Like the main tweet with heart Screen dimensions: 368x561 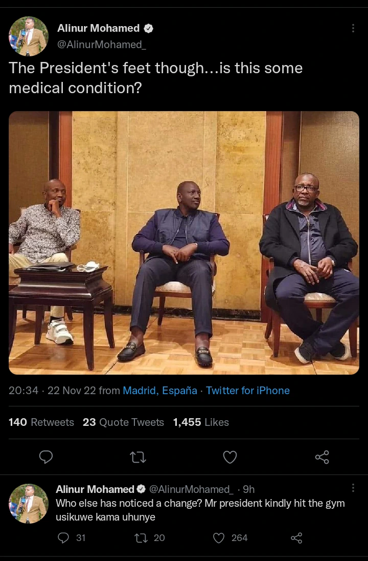pos(230,457)
